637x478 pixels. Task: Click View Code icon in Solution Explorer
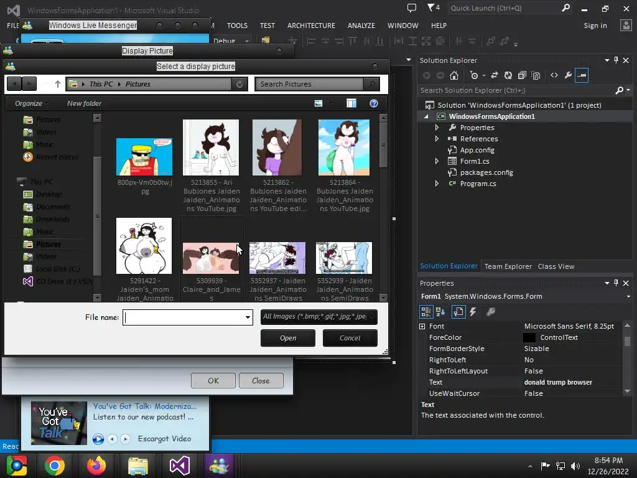click(554, 75)
